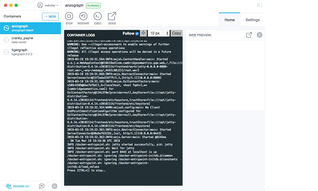Copy the container logs
The image size is (318, 191).
point(177,33)
